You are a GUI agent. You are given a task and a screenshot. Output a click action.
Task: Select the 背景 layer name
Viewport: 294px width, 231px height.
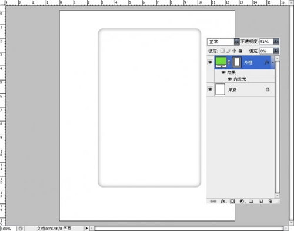click(232, 89)
